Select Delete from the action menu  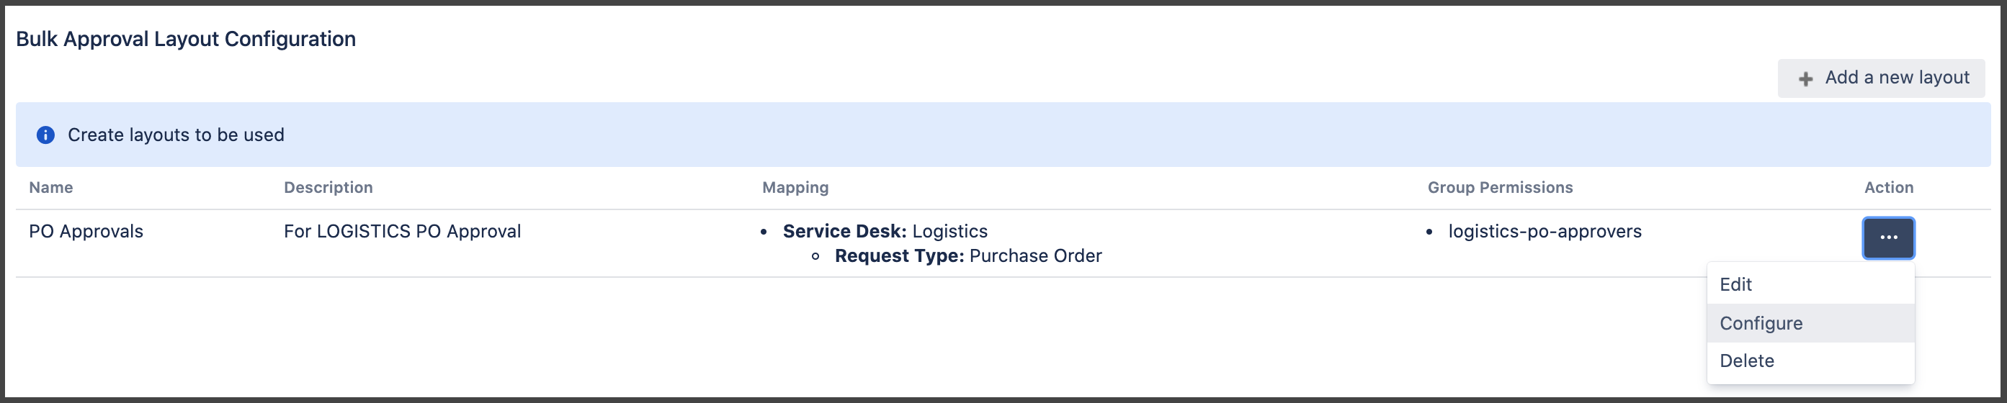1747,361
